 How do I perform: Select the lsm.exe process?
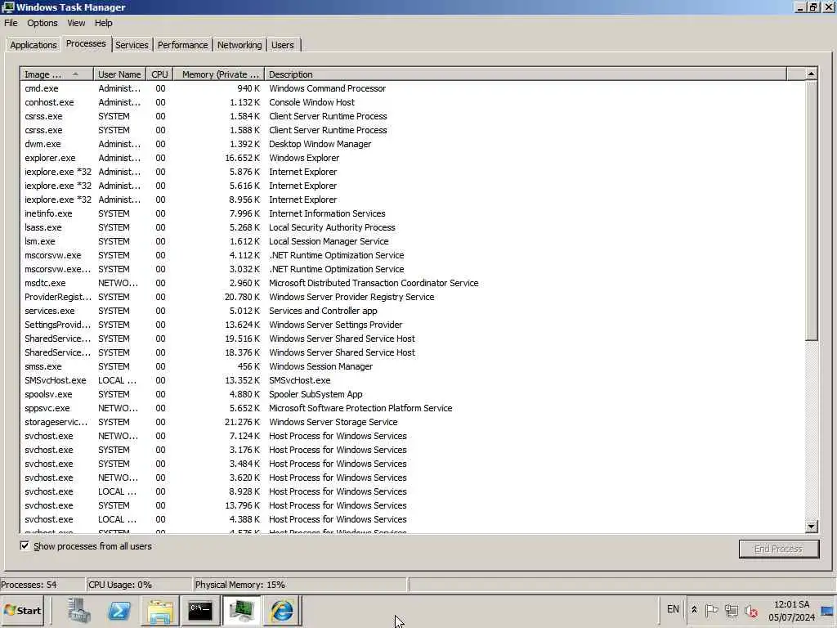click(412, 241)
